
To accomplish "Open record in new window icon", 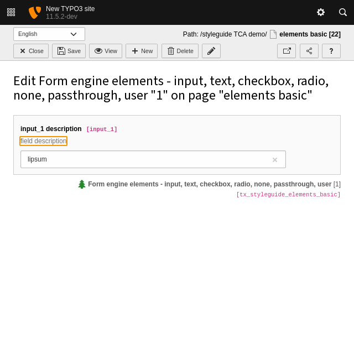I will [287, 51].
